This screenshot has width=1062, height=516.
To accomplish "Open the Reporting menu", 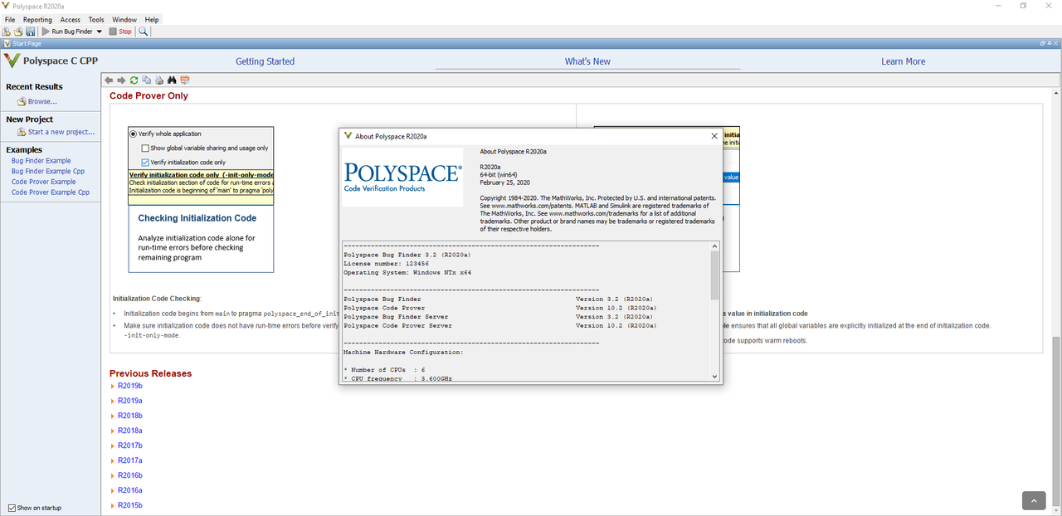I will 37,19.
